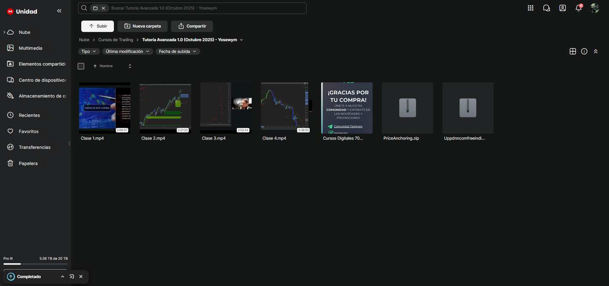Switch to grid view layout icon
Screen dimensions: 609x286
[573, 51]
